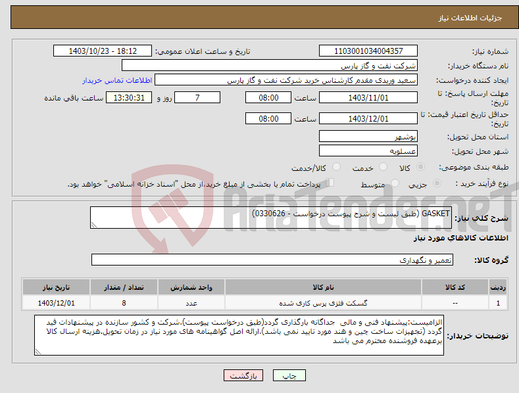This screenshot has width=519, height=393.
Task: Click the need number field 1103001034004357
Action: click(x=368, y=51)
